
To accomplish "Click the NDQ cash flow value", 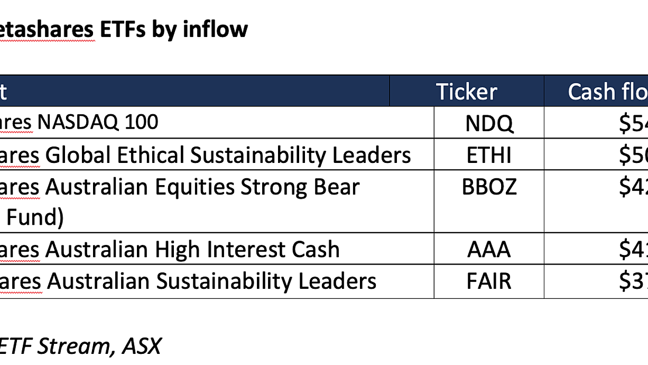I will click(634, 123).
